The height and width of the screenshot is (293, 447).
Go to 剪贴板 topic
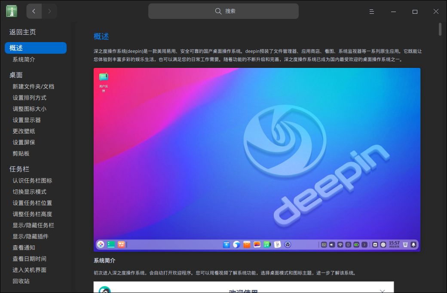21,153
